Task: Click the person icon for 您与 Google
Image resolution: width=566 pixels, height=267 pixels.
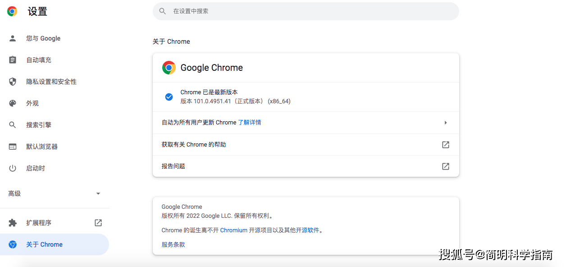Action: tap(13, 38)
